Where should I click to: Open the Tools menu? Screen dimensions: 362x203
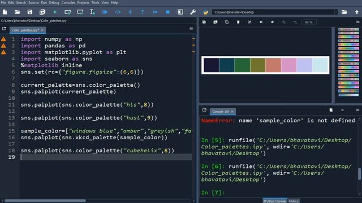pyautogui.click(x=96, y=2)
